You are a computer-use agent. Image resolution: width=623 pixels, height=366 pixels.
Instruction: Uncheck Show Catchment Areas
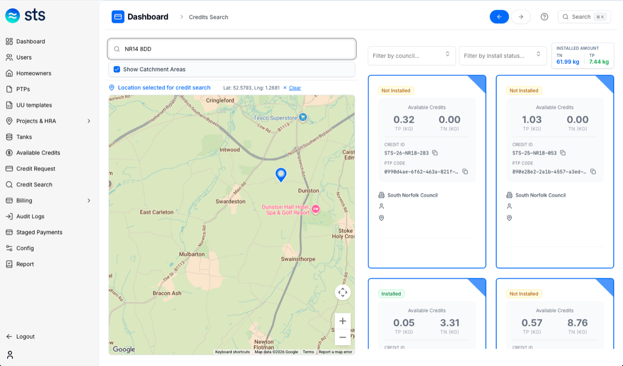point(117,69)
